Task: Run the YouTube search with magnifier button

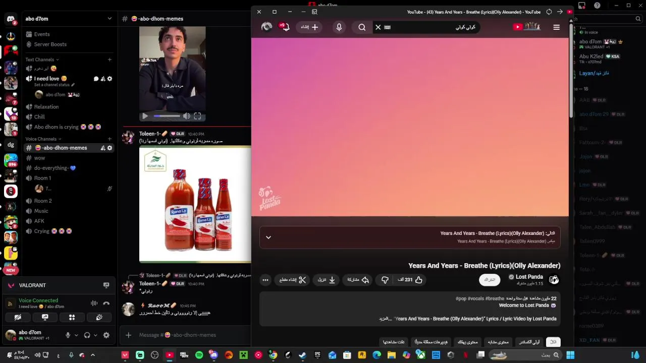Action: pos(362,27)
